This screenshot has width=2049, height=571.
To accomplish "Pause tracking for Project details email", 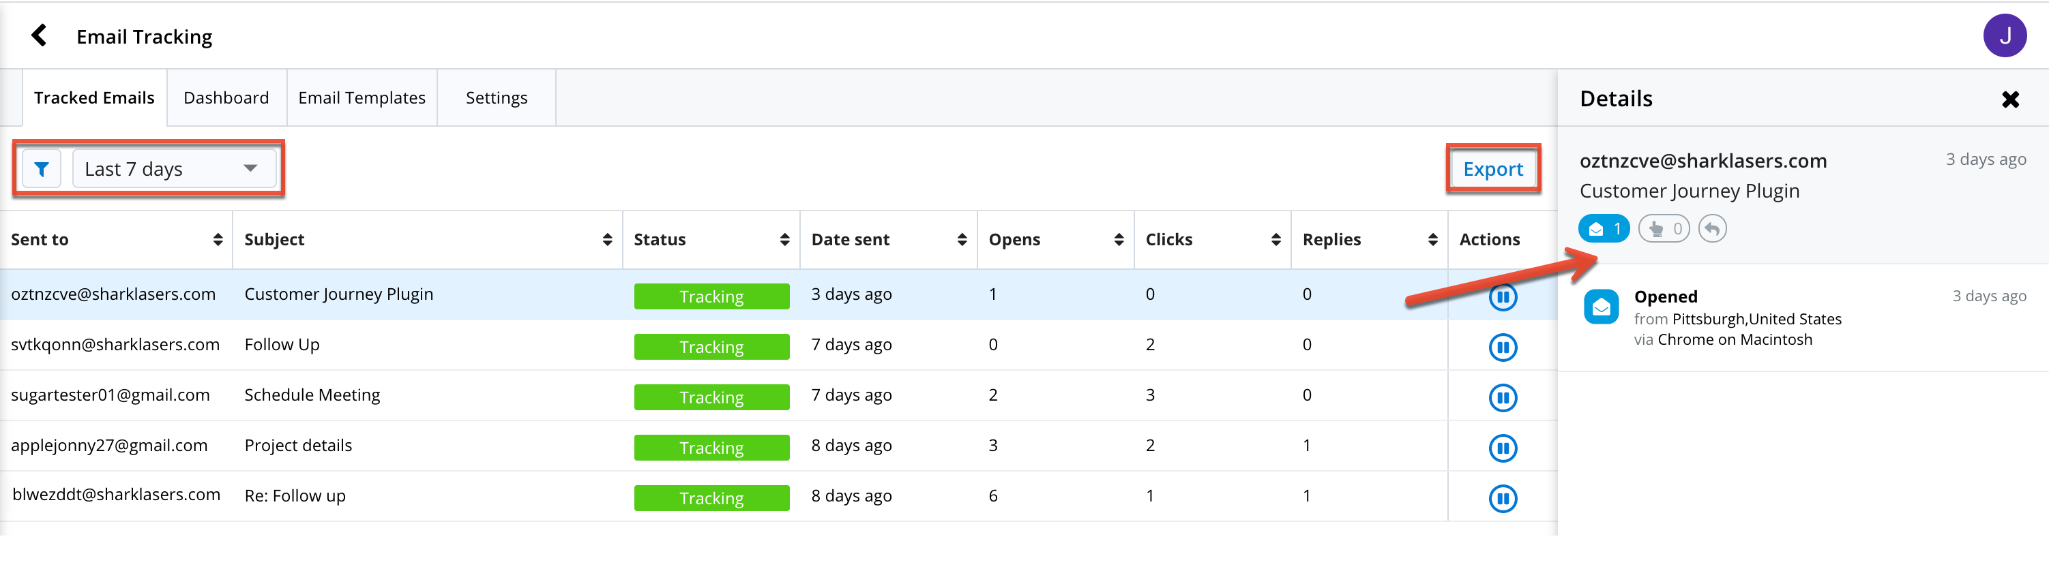I will pos(1502,448).
